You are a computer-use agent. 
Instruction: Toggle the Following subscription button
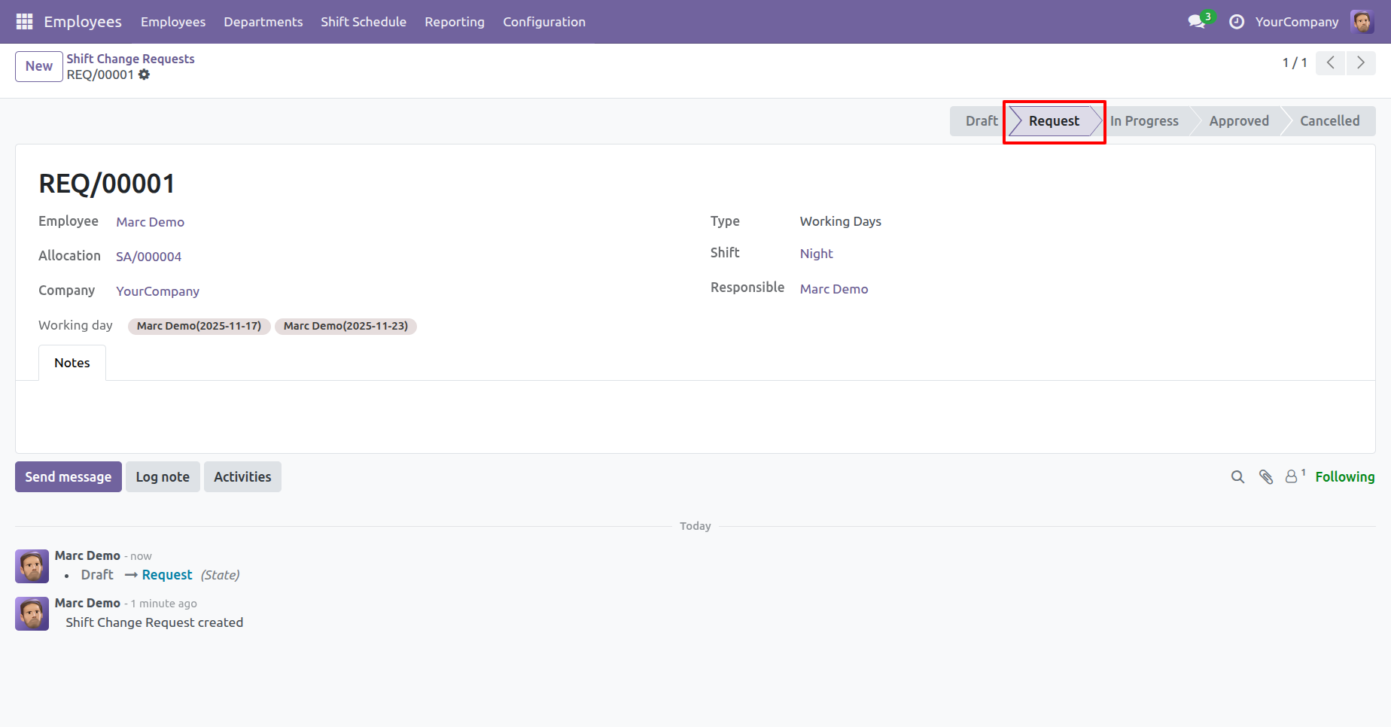click(1345, 477)
